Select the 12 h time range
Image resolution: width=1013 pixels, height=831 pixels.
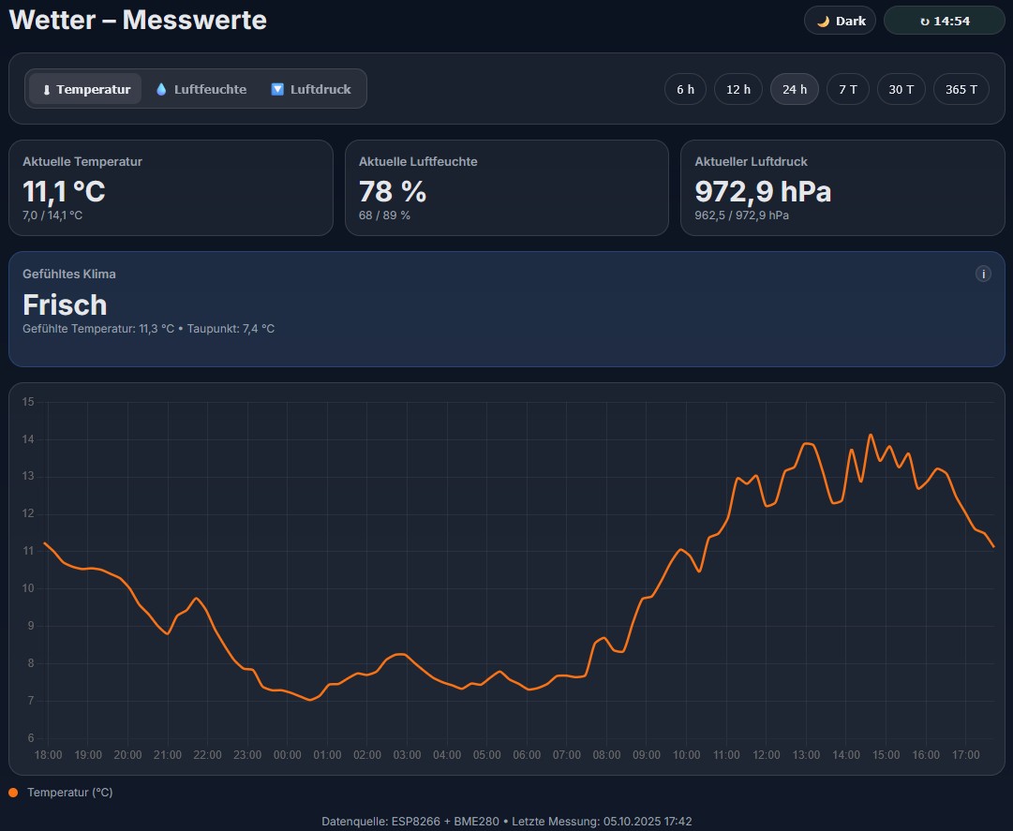[738, 90]
